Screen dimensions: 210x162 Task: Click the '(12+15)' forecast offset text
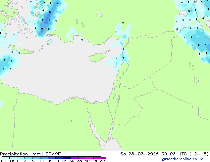[199, 154]
